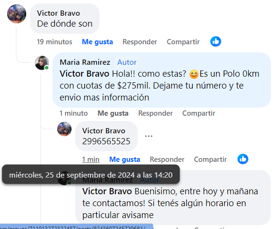Open Victor Bravo's avatar beside phone number
The width and height of the screenshot is (277, 229).
(x=64, y=129)
